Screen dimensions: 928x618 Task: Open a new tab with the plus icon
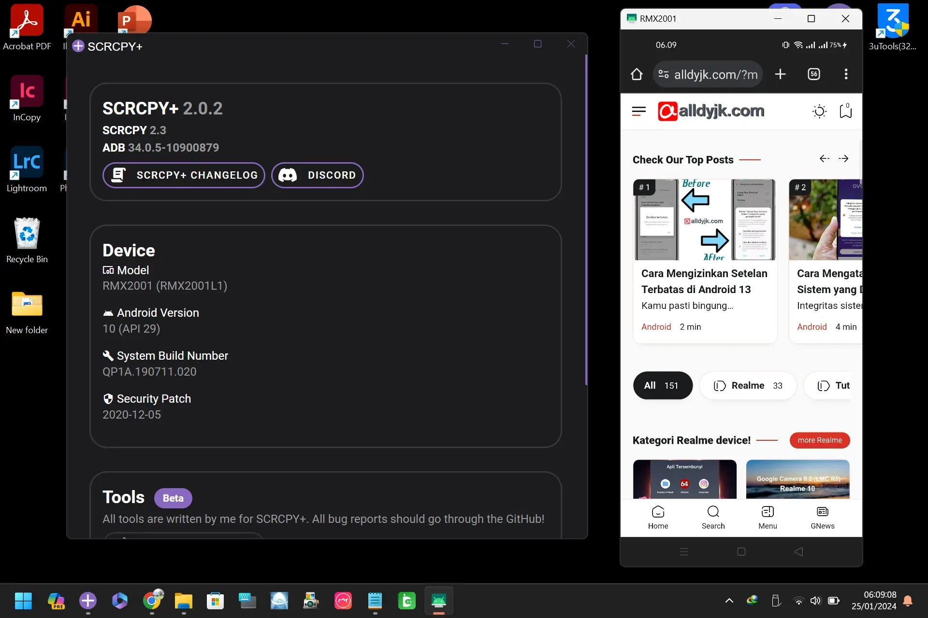click(x=780, y=74)
